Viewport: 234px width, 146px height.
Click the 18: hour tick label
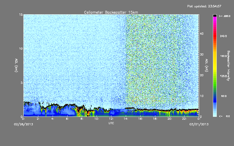point(155,119)
